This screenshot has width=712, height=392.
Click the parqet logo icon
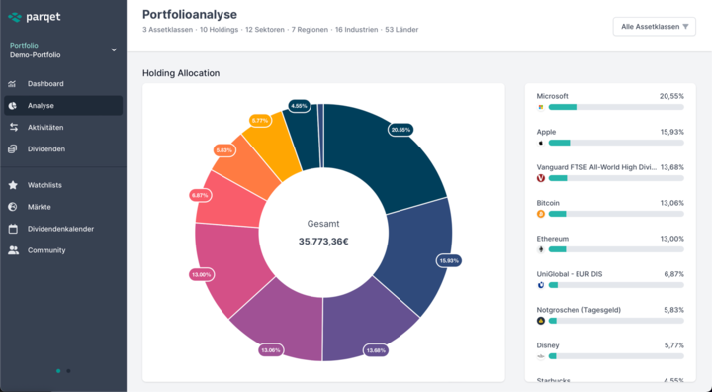[15, 17]
